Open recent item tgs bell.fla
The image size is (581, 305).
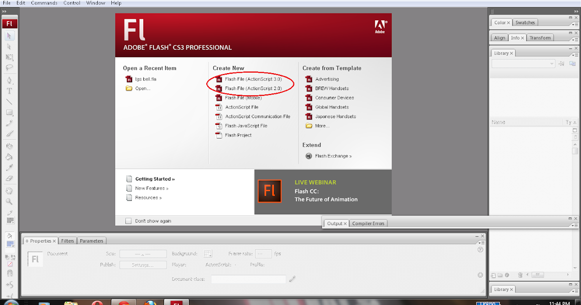(141, 79)
